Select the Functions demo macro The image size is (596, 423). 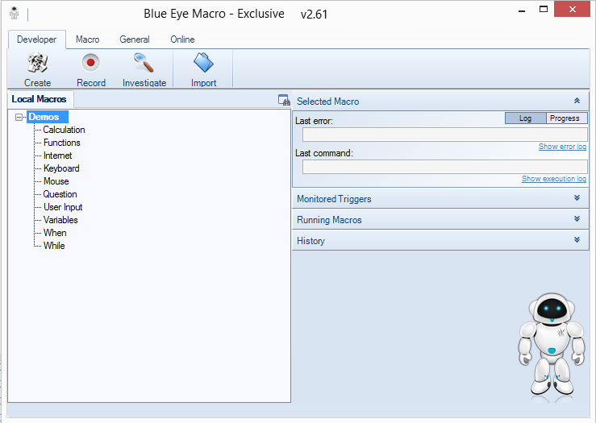pos(62,143)
